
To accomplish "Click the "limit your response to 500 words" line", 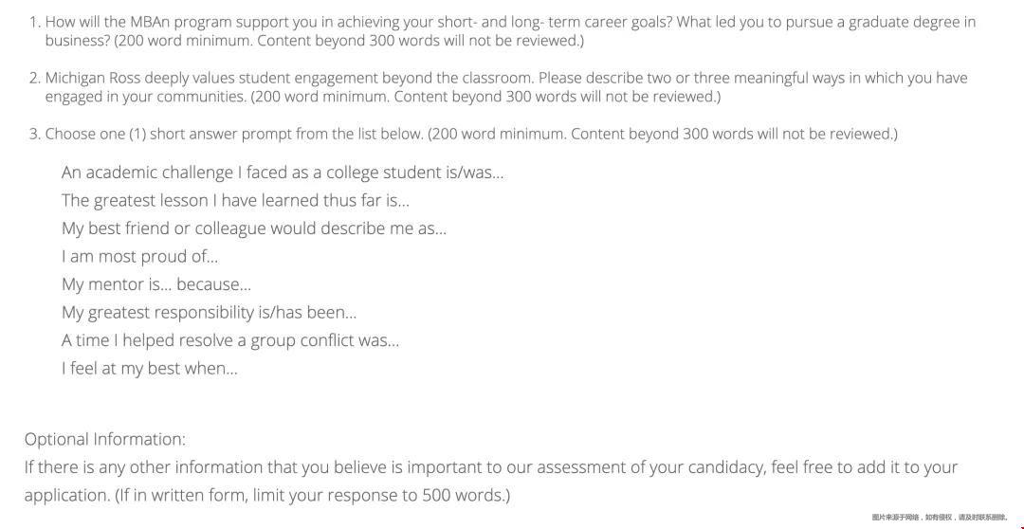I will tap(267, 495).
